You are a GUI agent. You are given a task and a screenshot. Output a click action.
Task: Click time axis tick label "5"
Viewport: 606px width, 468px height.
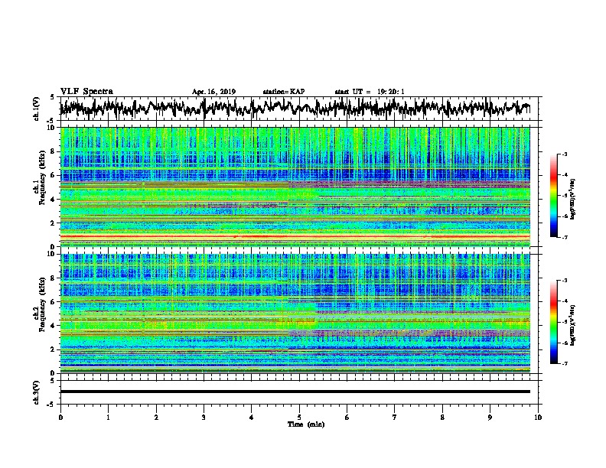pos(299,418)
